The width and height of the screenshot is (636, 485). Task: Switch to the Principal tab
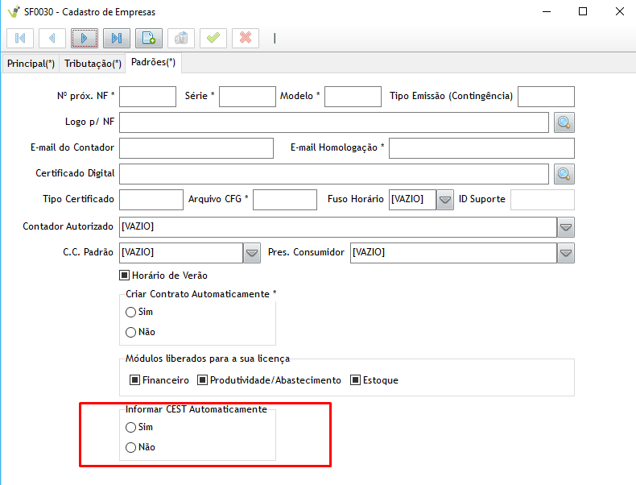(31, 64)
